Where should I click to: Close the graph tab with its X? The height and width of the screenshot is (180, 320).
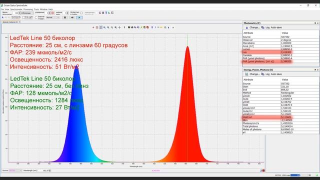coord(19,22)
